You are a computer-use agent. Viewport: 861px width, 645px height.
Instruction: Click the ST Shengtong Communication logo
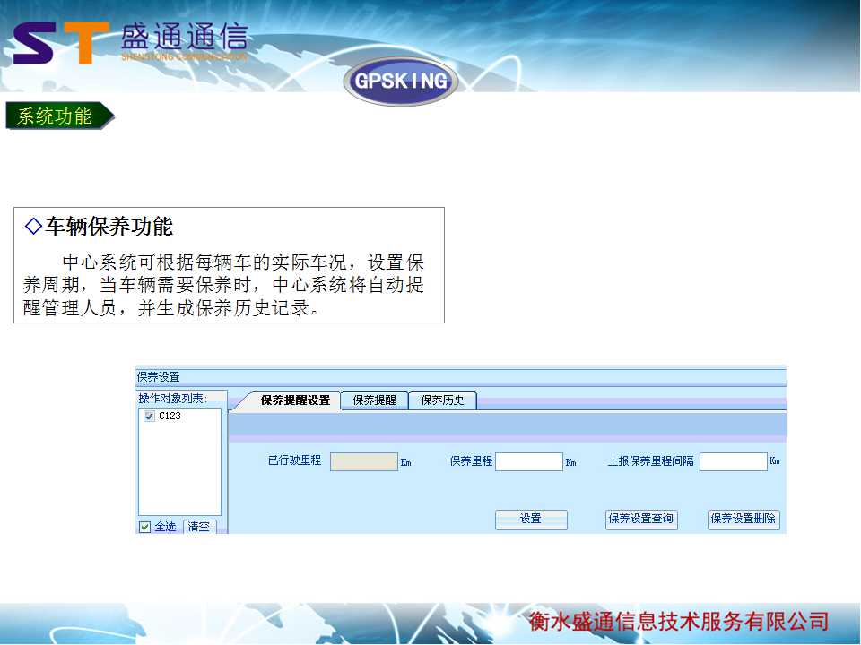point(130,43)
